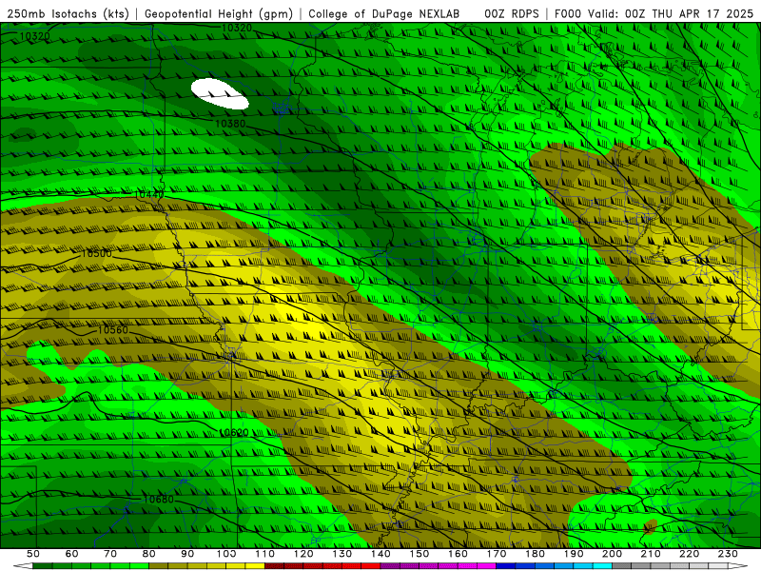Click the '210' value on the color scale
Image resolution: width=761 pixels, height=571 pixels.
[x=651, y=554]
